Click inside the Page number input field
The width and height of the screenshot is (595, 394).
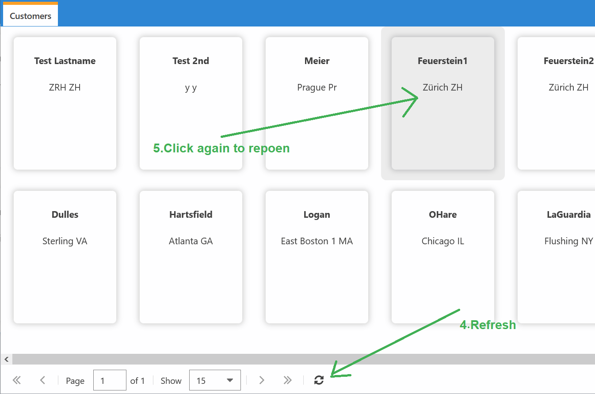tap(110, 380)
